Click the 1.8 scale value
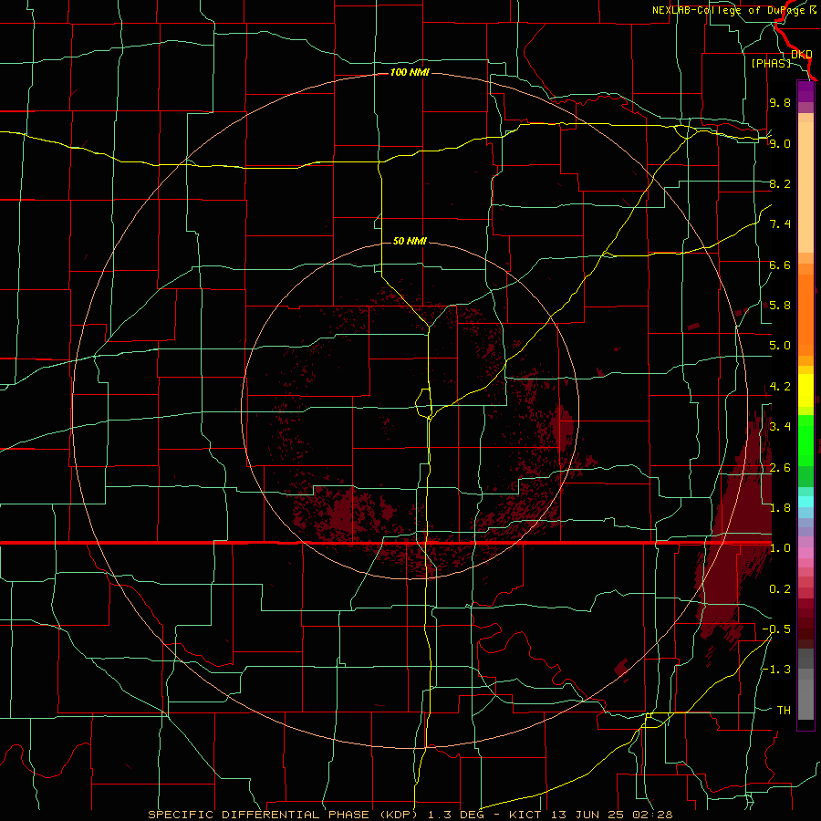 pos(780,508)
